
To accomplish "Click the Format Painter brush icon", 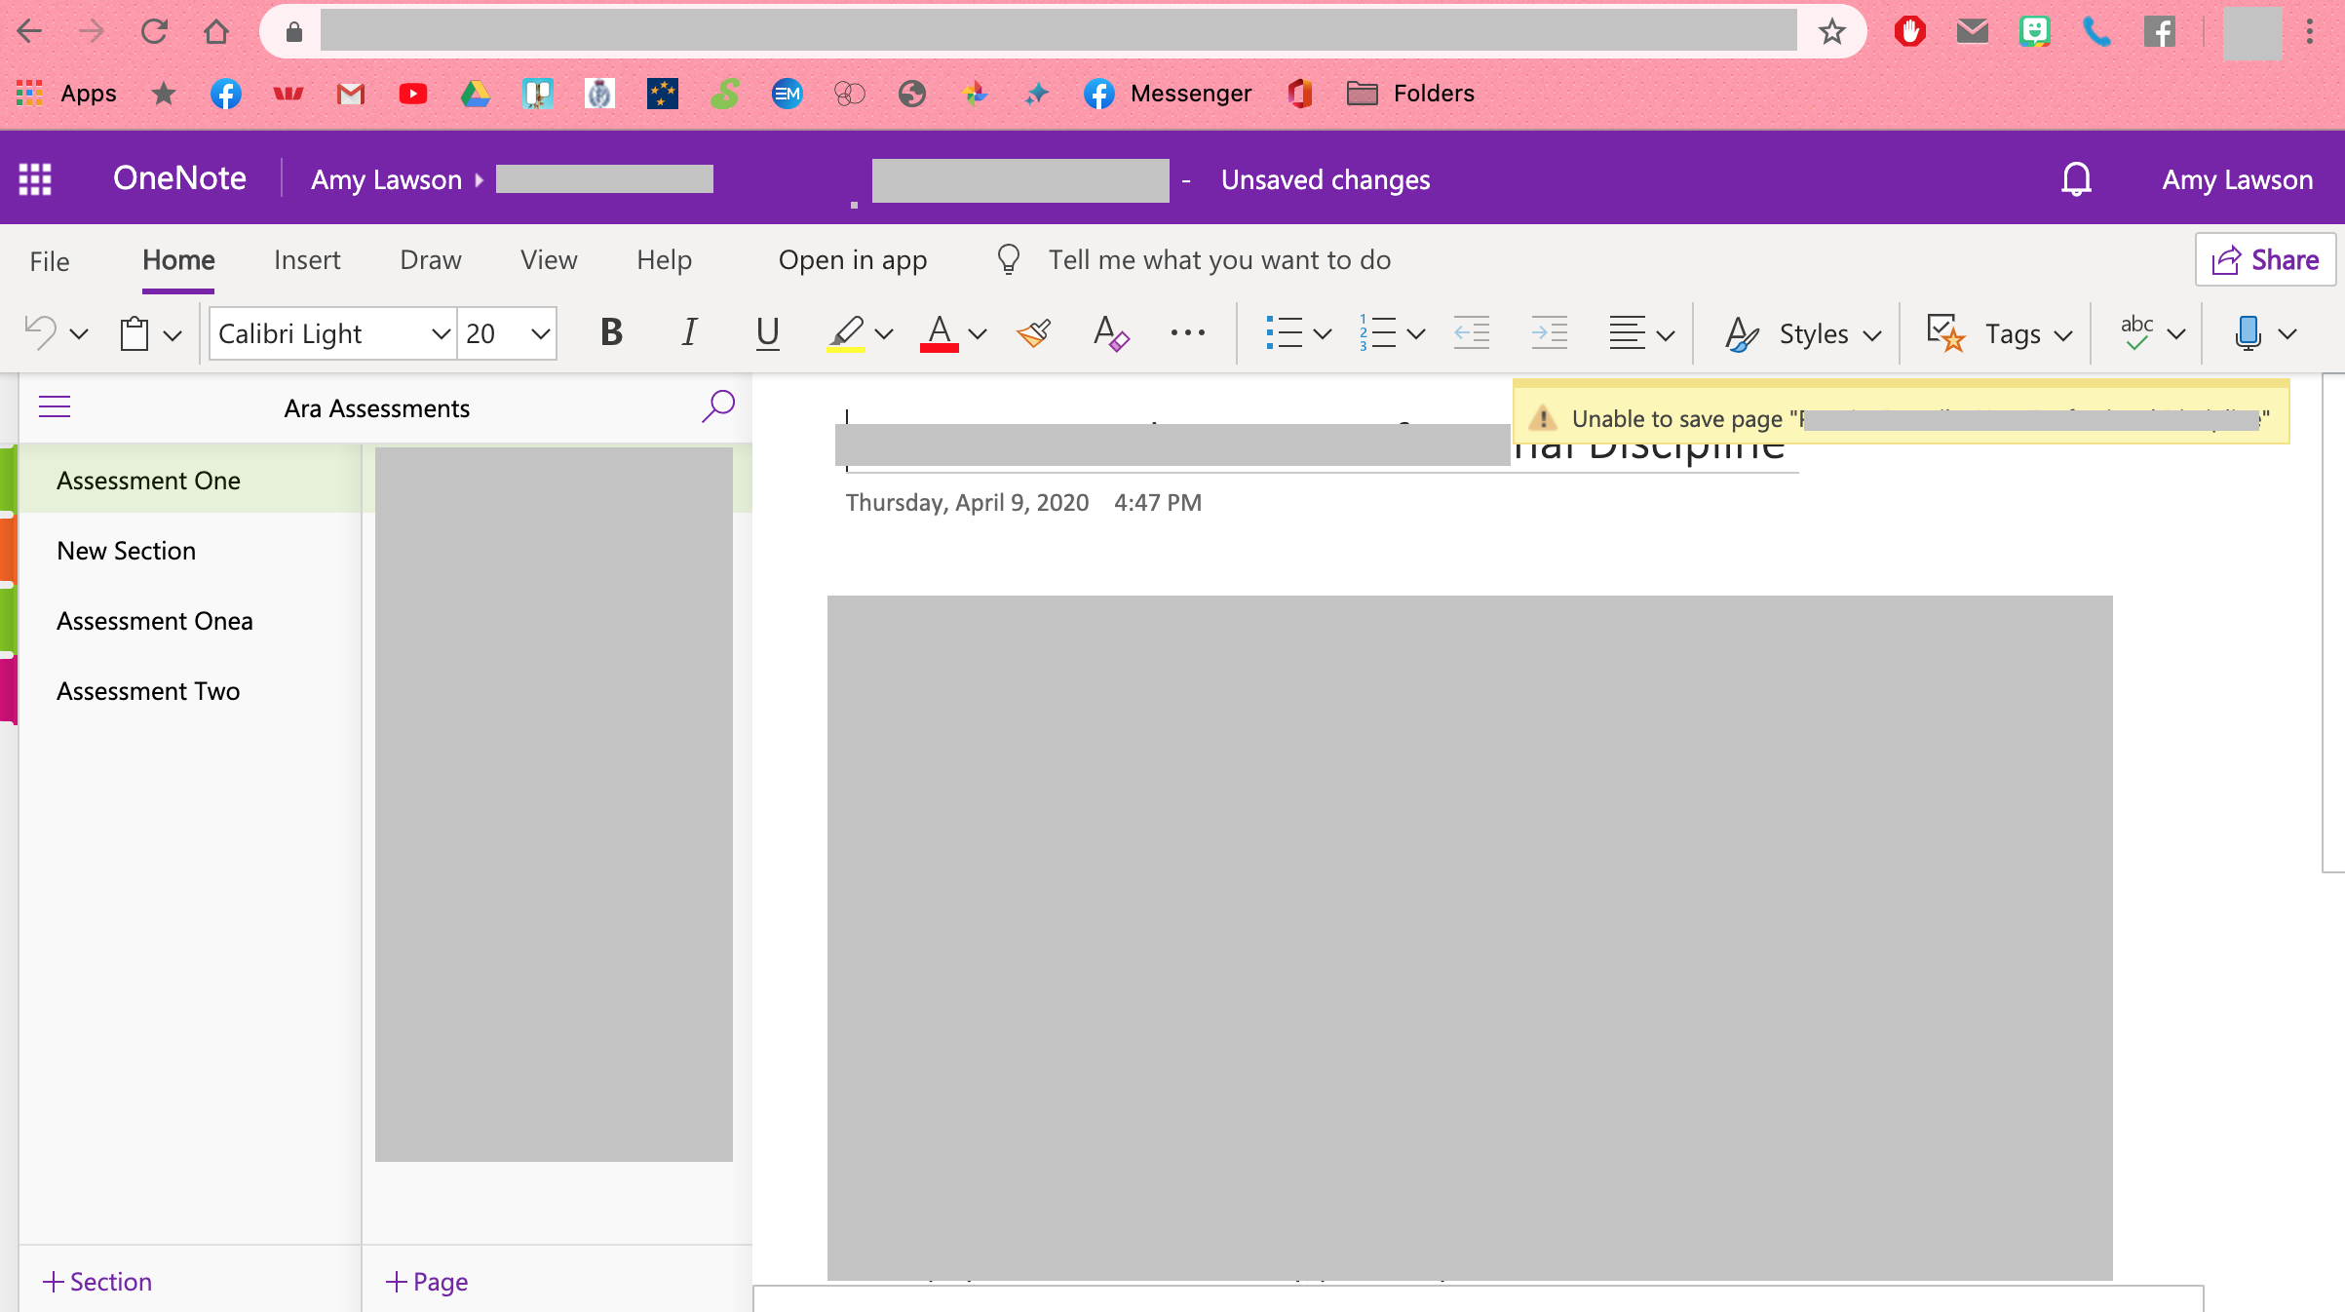I will [x=1034, y=333].
